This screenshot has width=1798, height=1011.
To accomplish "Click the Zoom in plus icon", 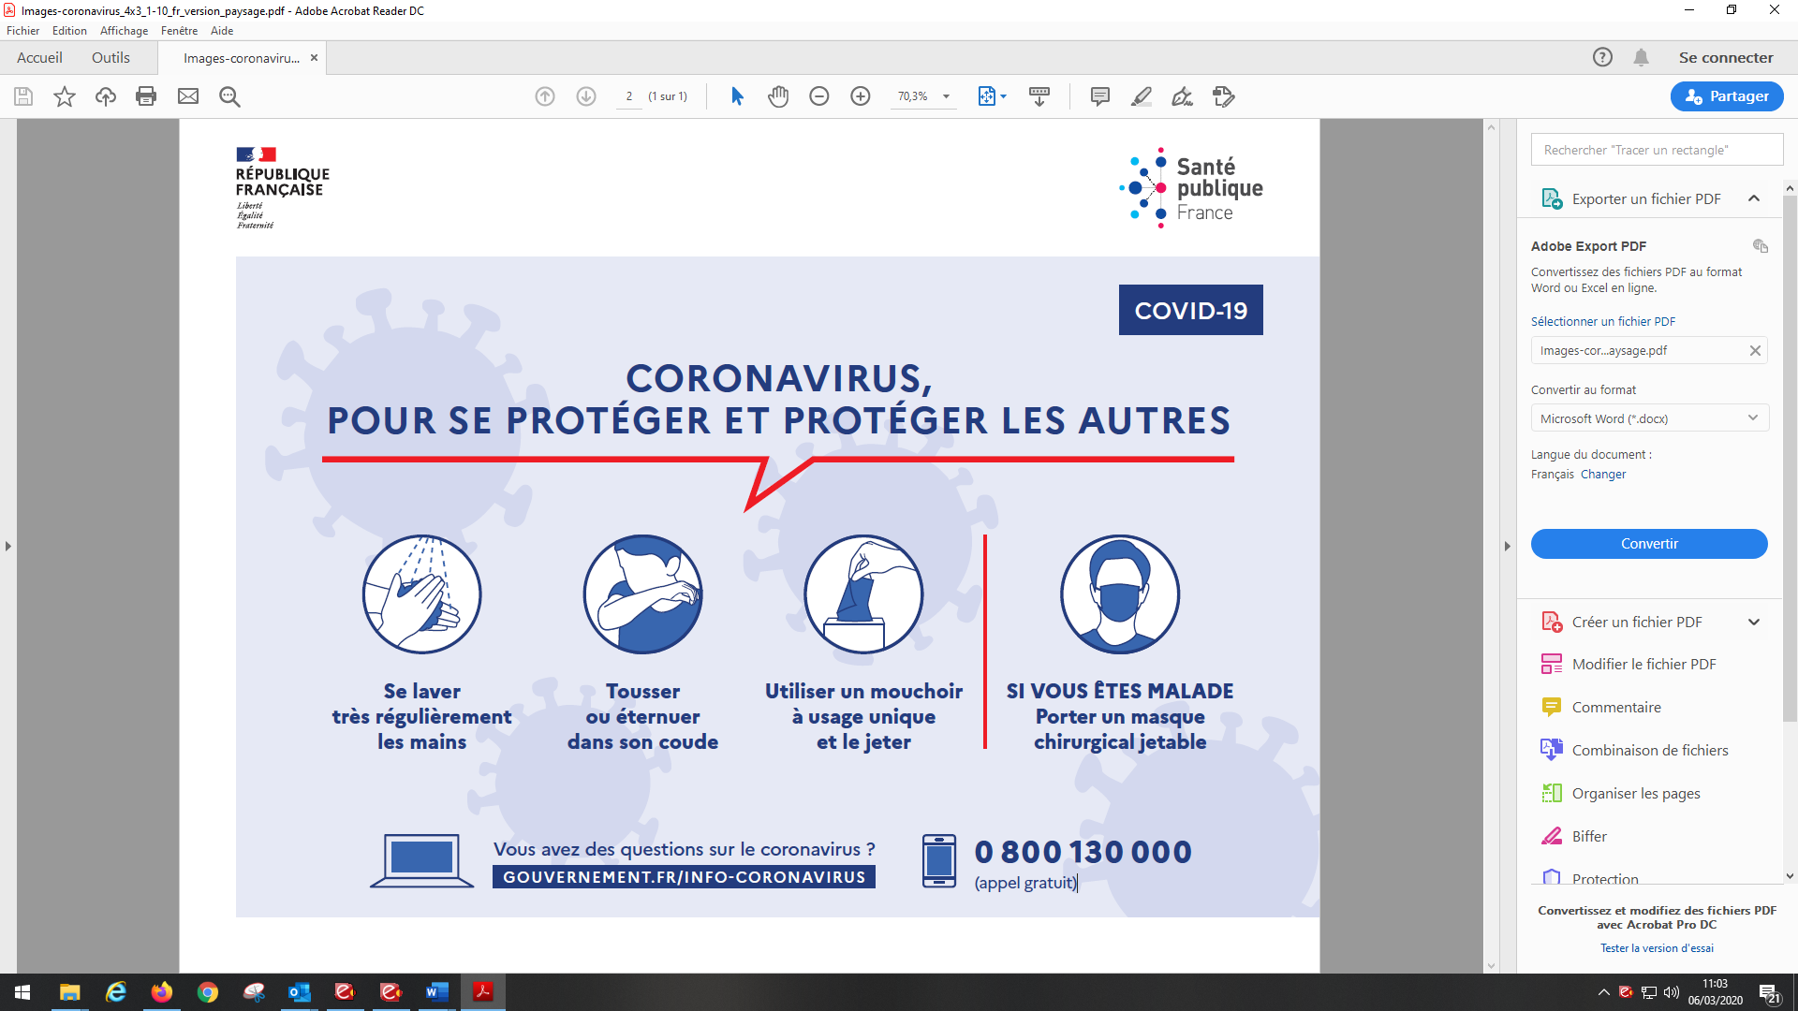I will tap(861, 96).
